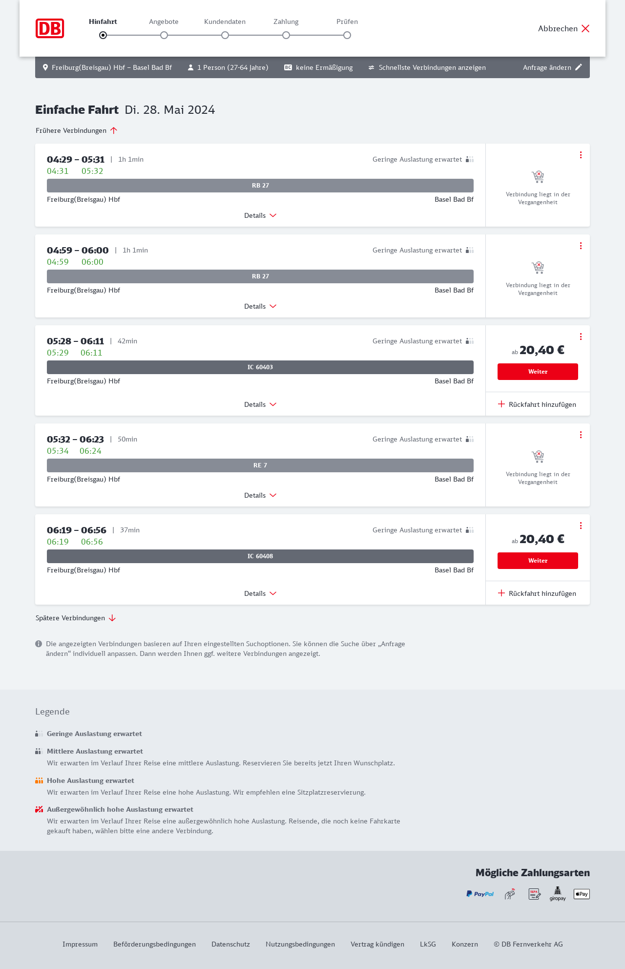Viewport: 625px width, 969px height.
Task: Select the Zahlung step circle
Action: point(286,35)
